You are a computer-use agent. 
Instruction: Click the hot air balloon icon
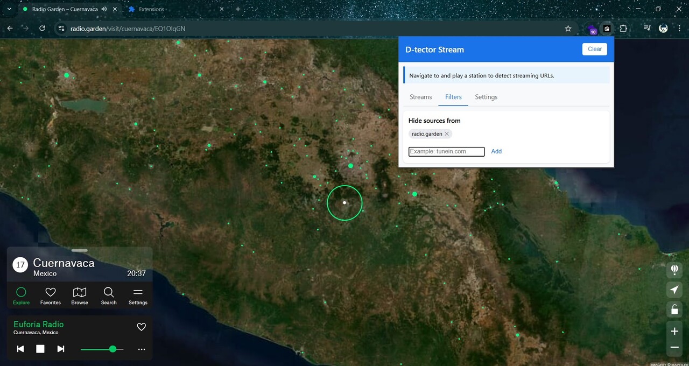[x=674, y=269]
